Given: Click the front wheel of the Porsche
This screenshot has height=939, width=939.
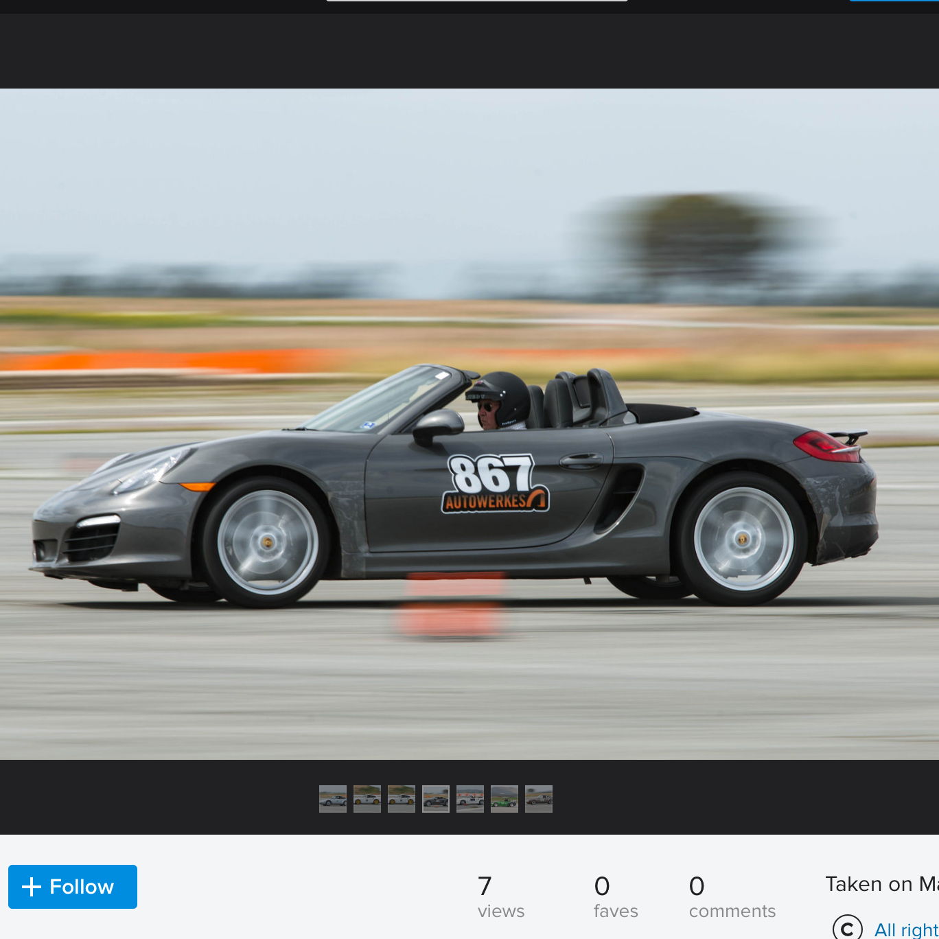Looking at the screenshot, I should pos(267,542).
